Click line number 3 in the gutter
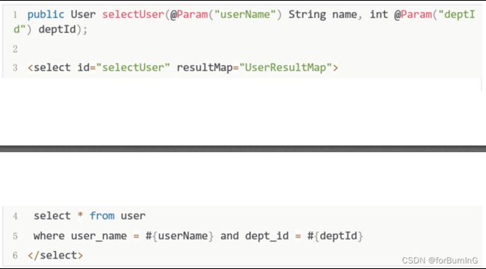 pyautogui.click(x=15, y=67)
